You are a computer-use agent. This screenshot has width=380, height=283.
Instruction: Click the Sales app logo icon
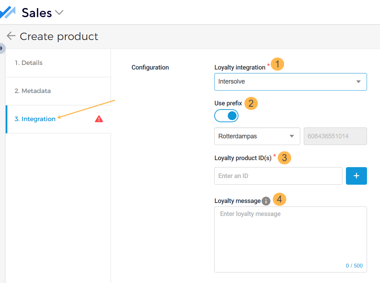coord(8,13)
